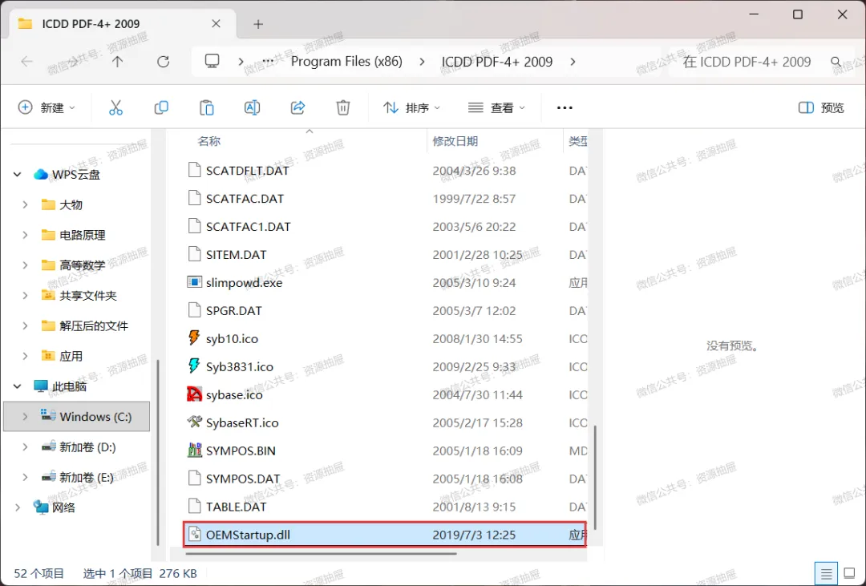Open the 排序 sort dropdown
This screenshot has height=586, width=866.
coord(412,107)
